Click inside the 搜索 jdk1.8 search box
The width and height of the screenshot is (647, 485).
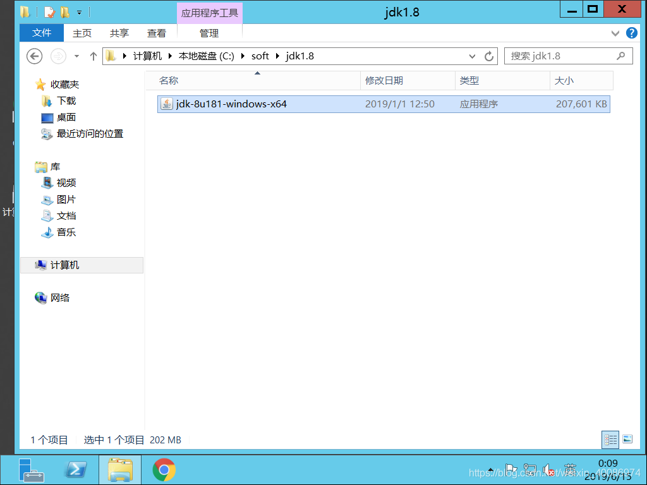(x=562, y=56)
